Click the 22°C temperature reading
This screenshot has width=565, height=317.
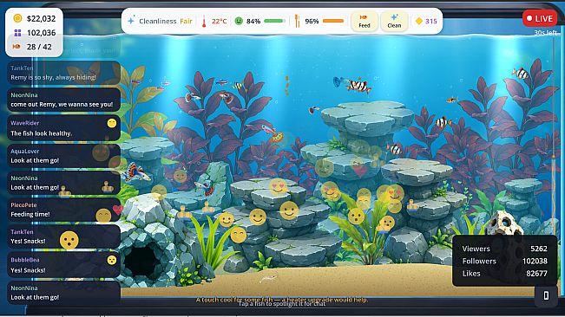[219, 21]
